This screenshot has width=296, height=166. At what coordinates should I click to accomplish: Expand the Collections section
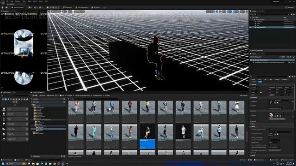tap(32, 156)
